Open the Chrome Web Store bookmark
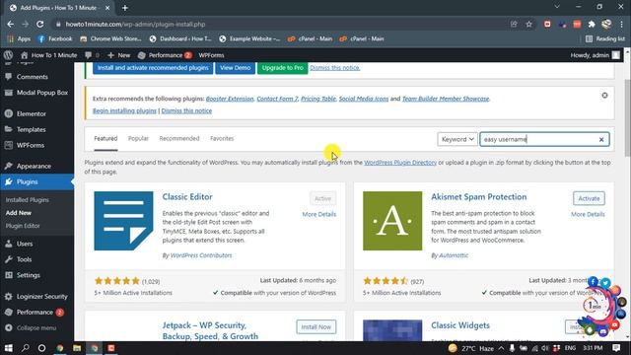The width and height of the screenshot is (631, 355). tap(110, 39)
